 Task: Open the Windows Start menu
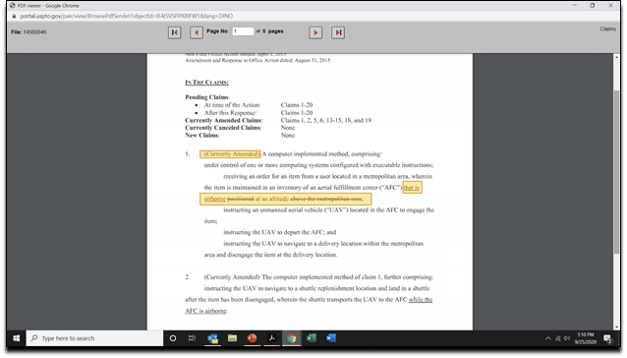(16, 338)
